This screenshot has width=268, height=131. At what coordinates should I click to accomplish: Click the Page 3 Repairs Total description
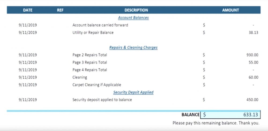click(90, 62)
